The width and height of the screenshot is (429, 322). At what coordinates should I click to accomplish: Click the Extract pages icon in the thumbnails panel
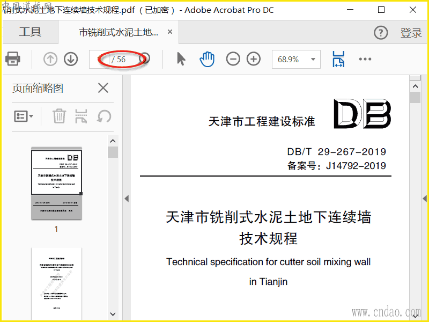(82, 116)
